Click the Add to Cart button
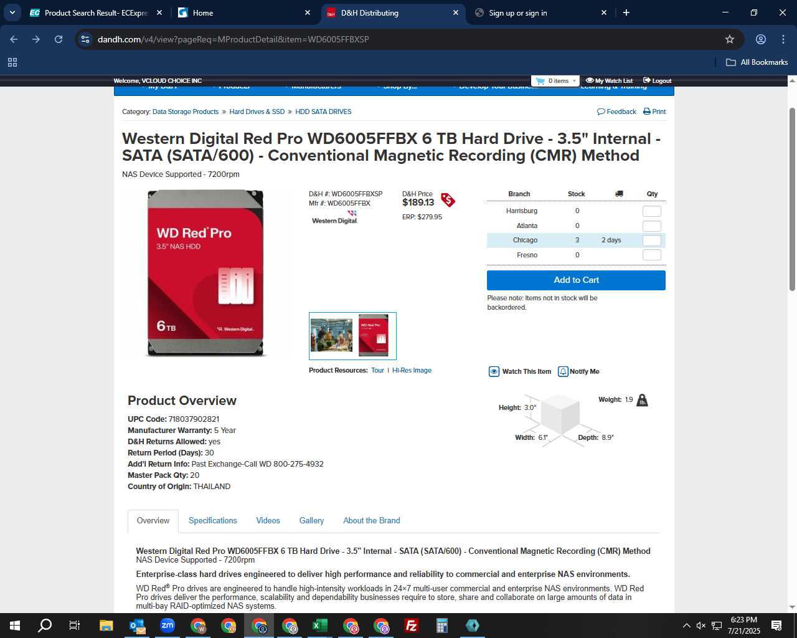This screenshot has height=638, width=797. (x=576, y=280)
